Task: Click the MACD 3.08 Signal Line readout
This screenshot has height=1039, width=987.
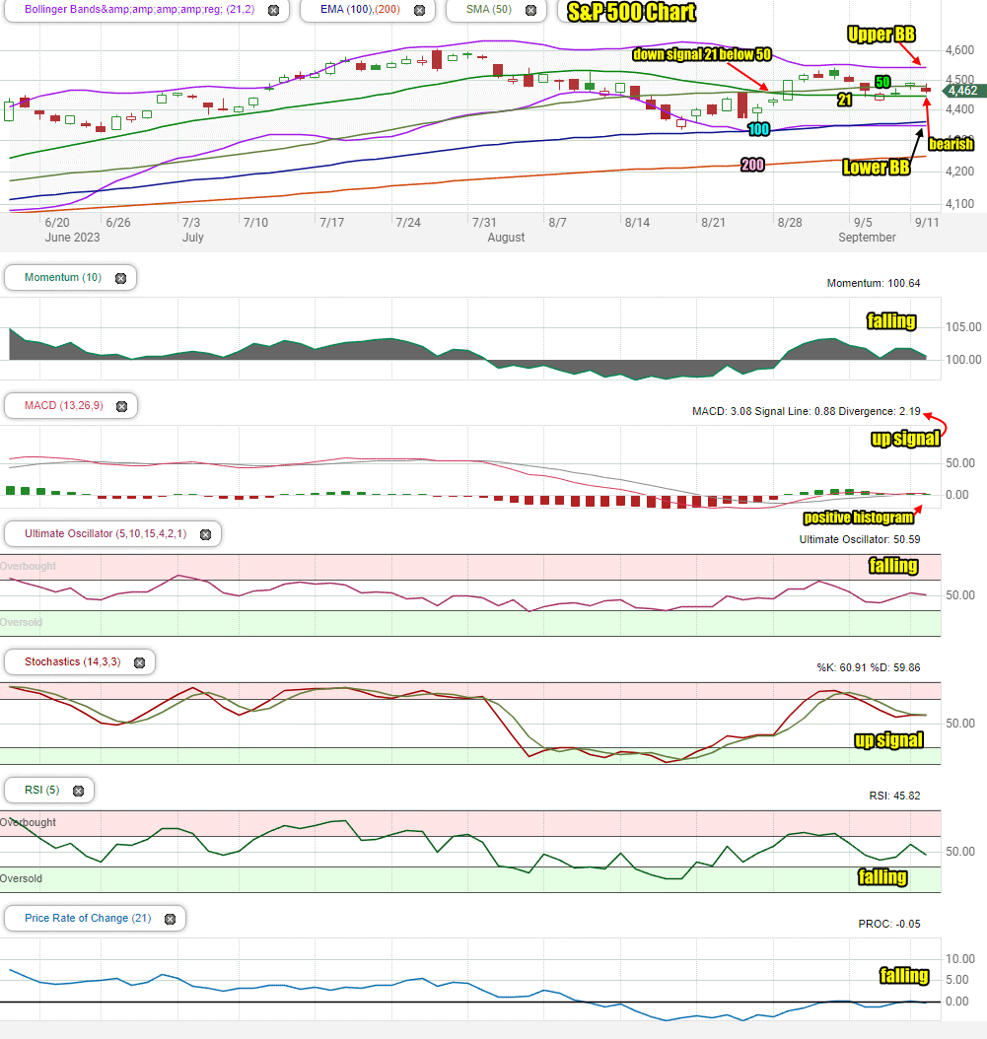Action: pyautogui.click(x=806, y=411)
